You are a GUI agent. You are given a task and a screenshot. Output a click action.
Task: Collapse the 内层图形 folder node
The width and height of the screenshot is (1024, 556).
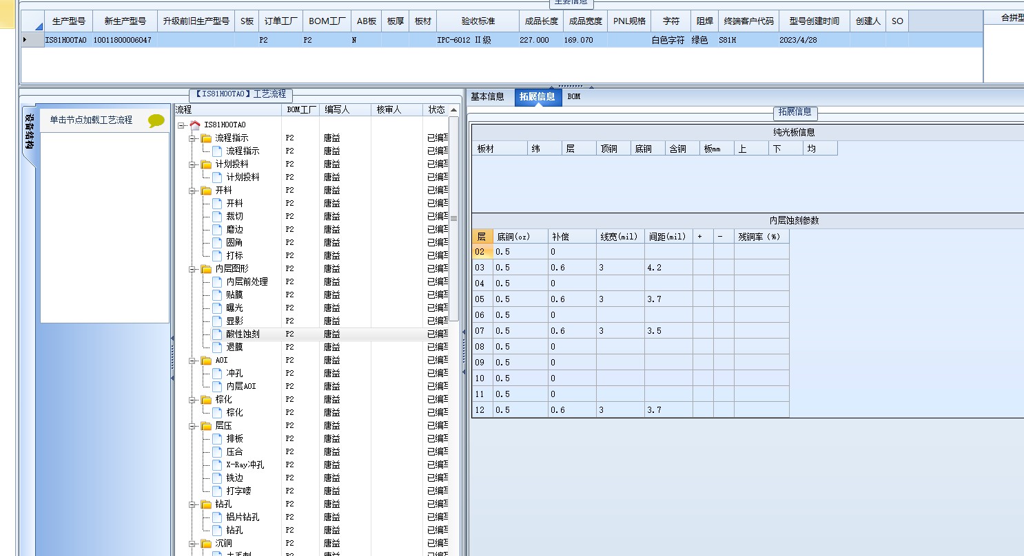tap(192, 268)
